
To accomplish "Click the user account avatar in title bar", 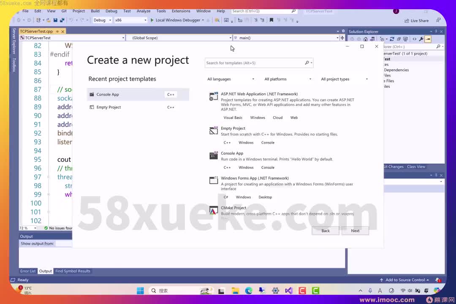I will (x=396, y=11).
